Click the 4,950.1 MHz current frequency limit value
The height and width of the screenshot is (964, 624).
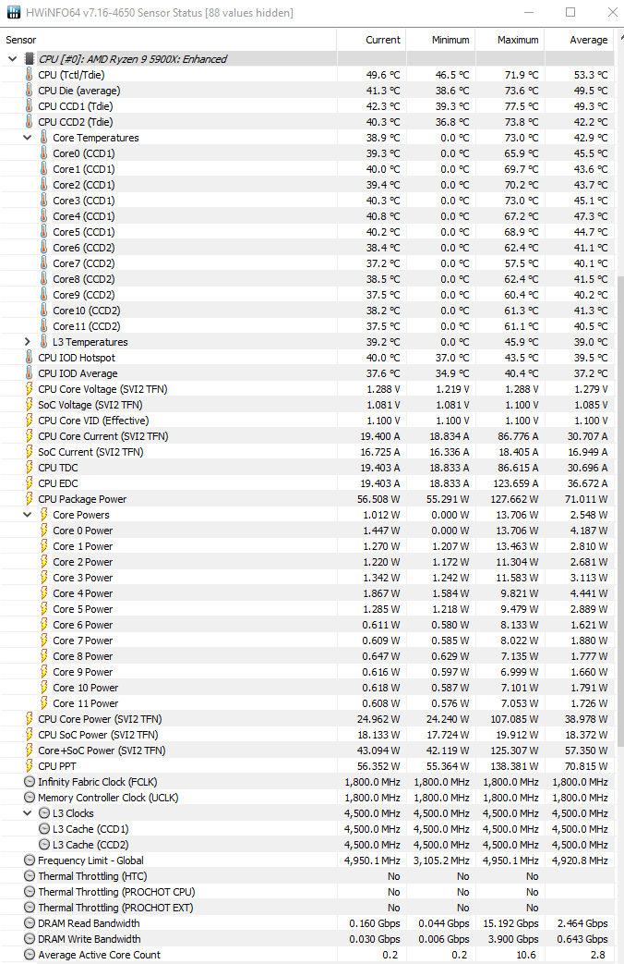coord(372,860)
